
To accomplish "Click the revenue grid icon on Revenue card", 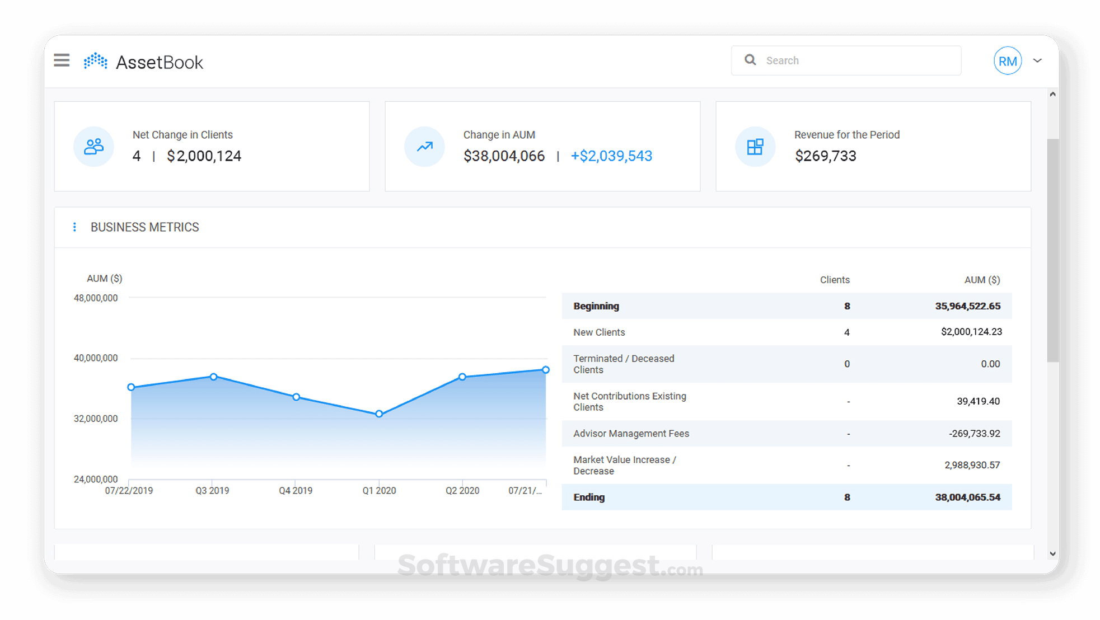I will (755, 147).
